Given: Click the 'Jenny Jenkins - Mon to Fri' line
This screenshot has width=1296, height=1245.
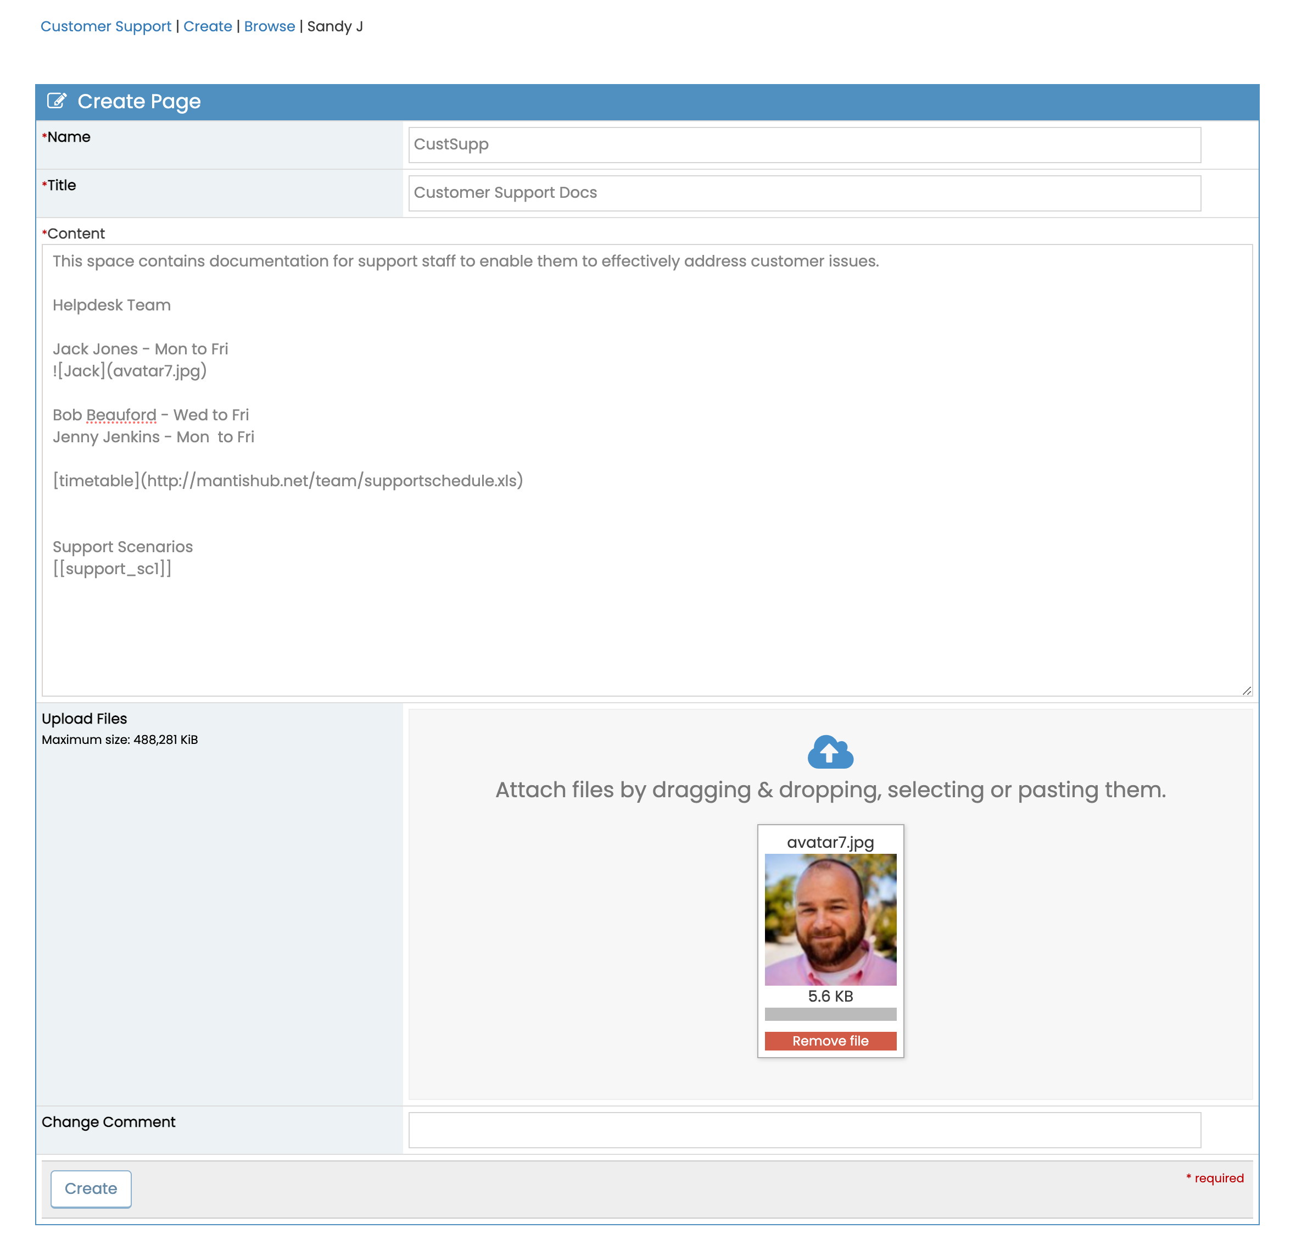Looking at the screenshot, I should point(153,437).
